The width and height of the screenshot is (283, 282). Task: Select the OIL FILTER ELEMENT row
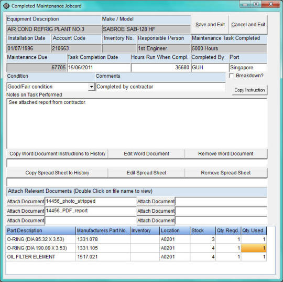136,257
